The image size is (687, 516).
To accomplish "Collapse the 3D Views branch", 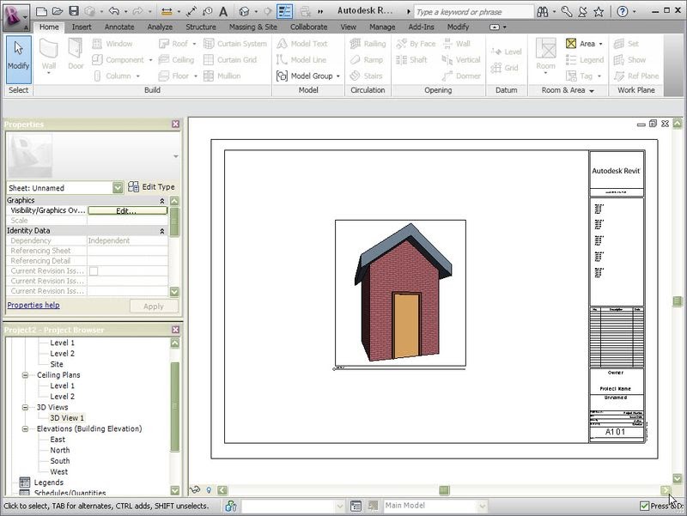I will pyautogui.click(x=26, y=407).
